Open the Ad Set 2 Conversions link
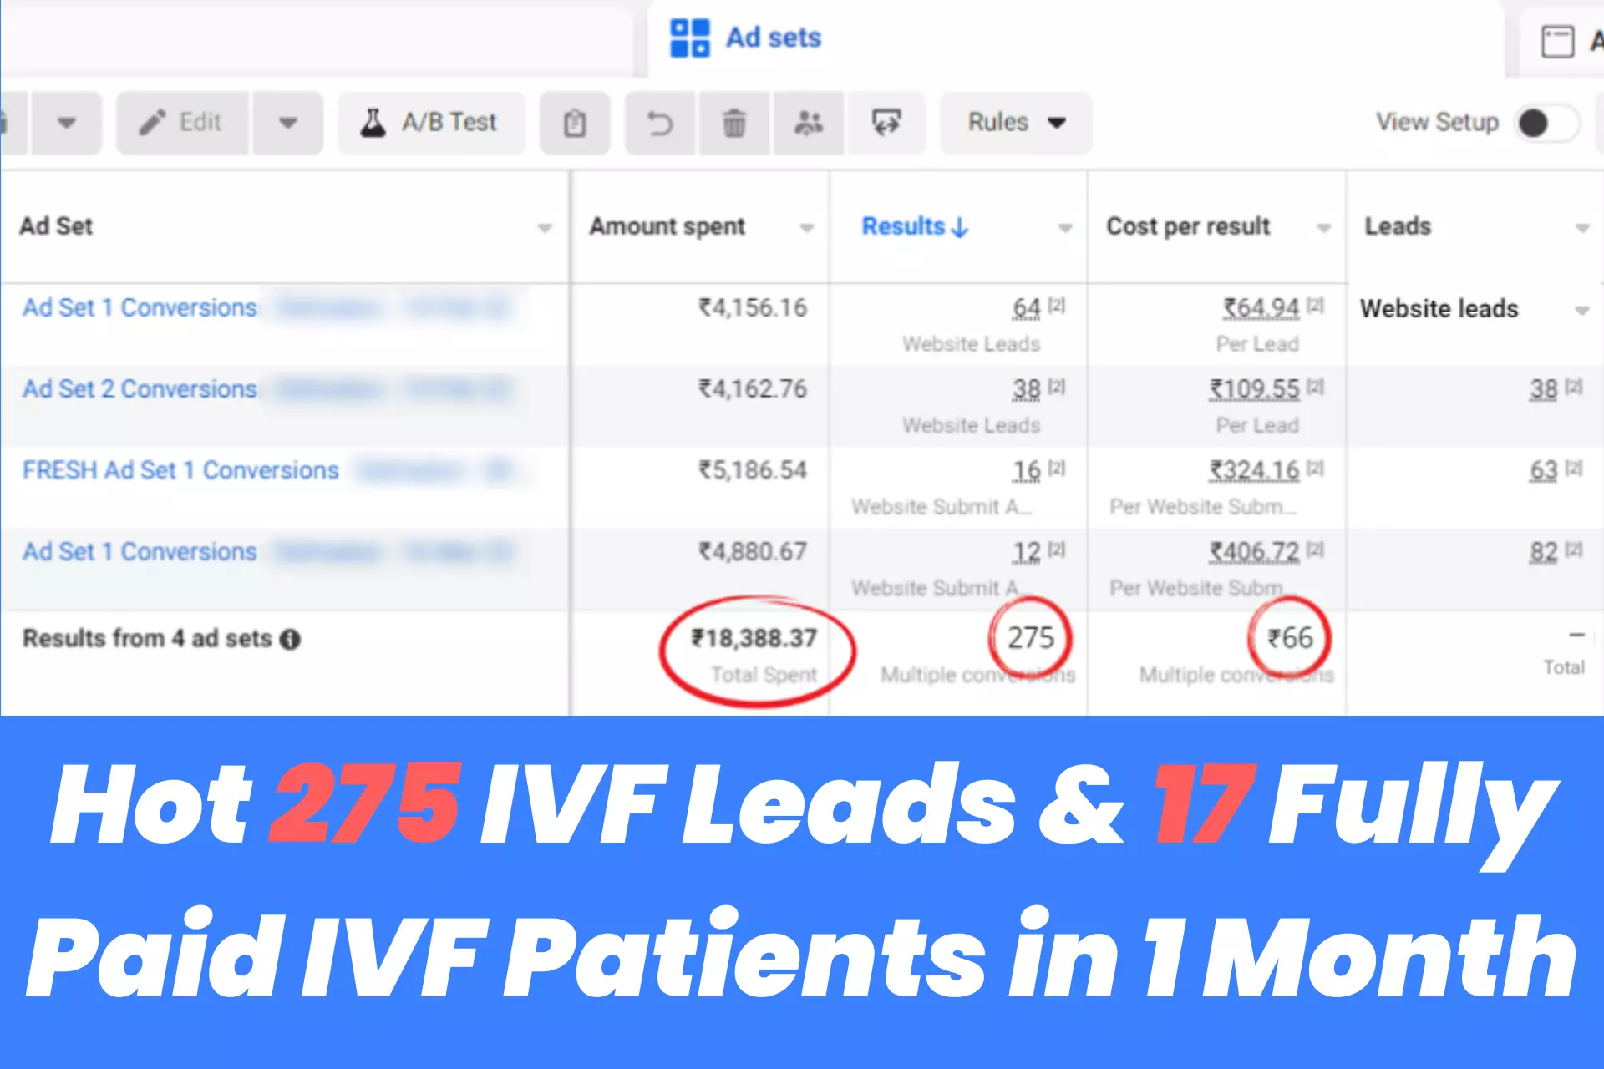The height and width of the screenshot is (1069, 1604). click(140, 389)
